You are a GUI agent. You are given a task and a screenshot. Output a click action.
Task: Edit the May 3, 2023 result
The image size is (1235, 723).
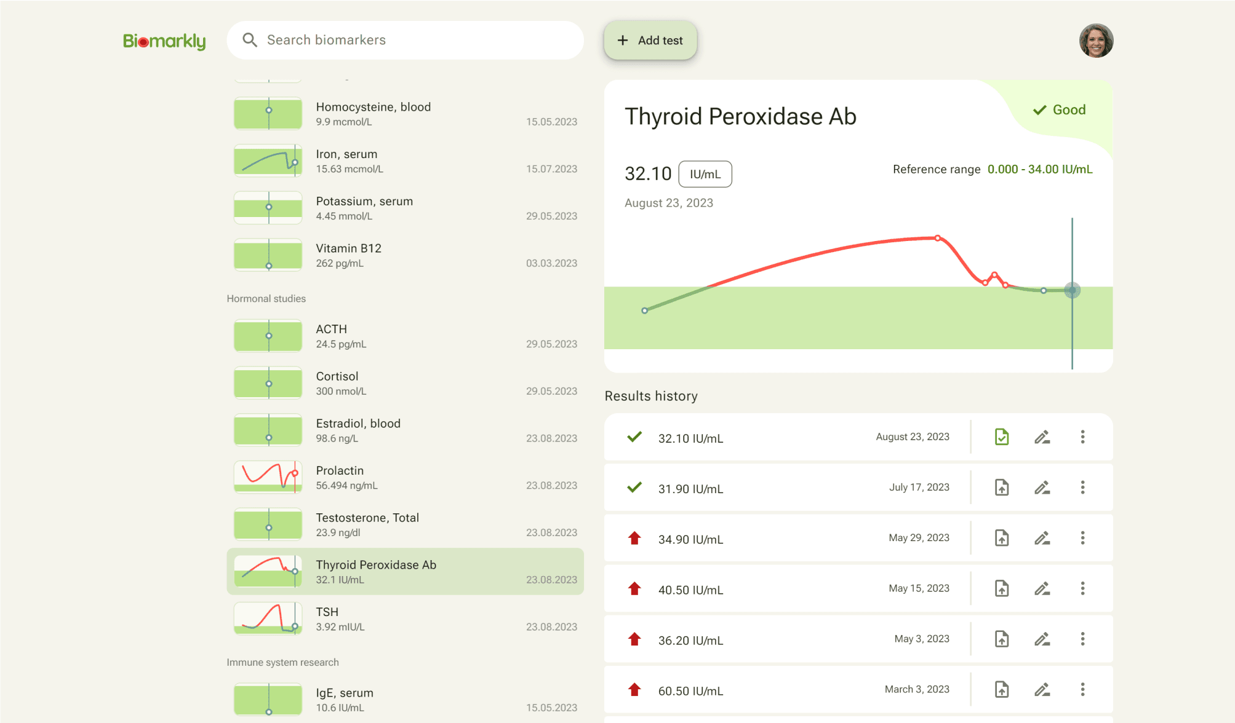point(1042,639)
